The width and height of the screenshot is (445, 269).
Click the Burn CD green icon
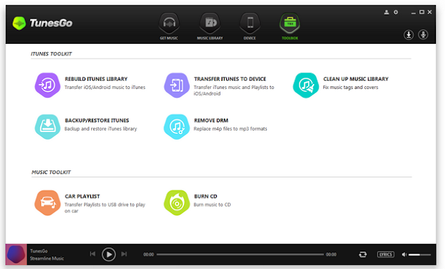coord(177,202)
